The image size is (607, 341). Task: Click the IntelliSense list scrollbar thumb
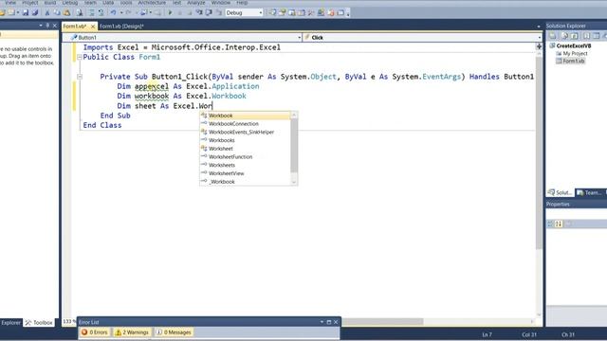294,146
